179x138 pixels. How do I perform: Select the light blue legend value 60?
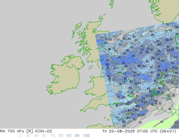(45, 136)
